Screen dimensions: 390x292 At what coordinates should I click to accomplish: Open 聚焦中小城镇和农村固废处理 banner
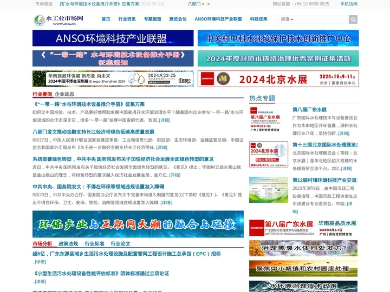click(303, 268)
